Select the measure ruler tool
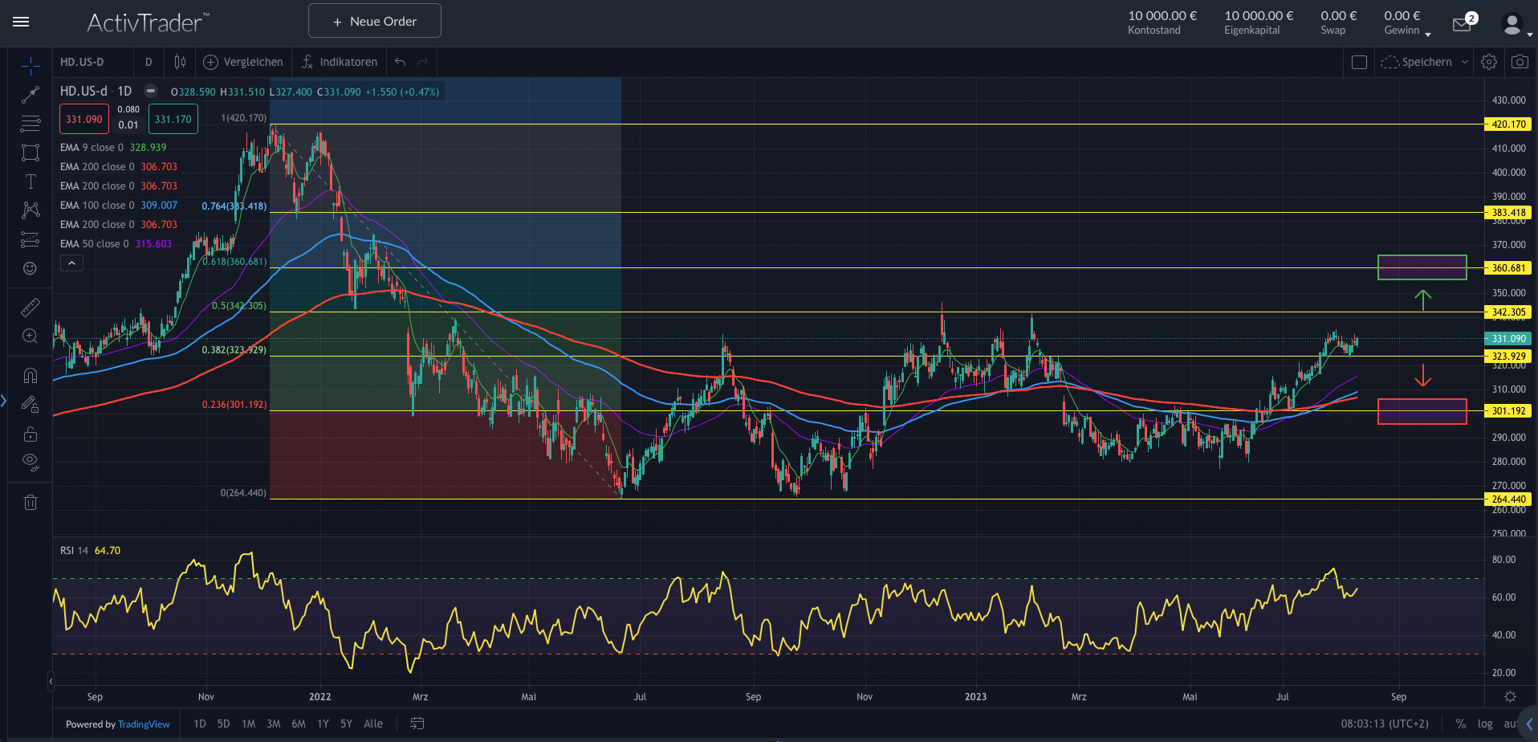Screen dimensions: 1538x742 [x=30, y=307]
